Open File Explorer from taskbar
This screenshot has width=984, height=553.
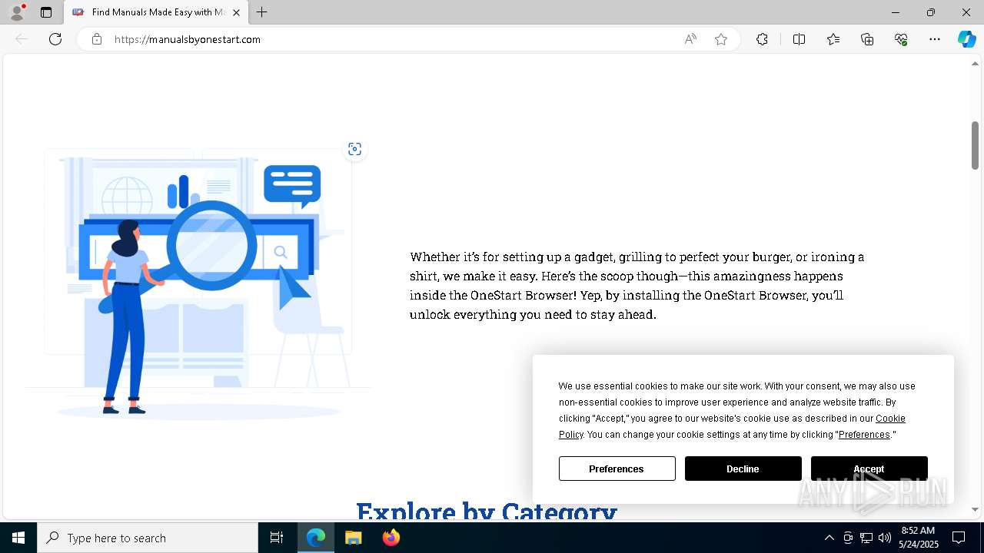(354, 538)
